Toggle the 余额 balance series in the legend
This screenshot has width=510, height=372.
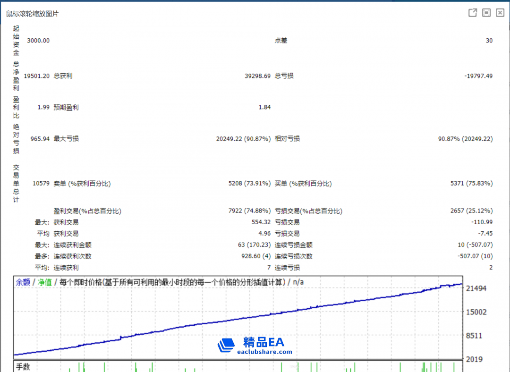point(24,281)
